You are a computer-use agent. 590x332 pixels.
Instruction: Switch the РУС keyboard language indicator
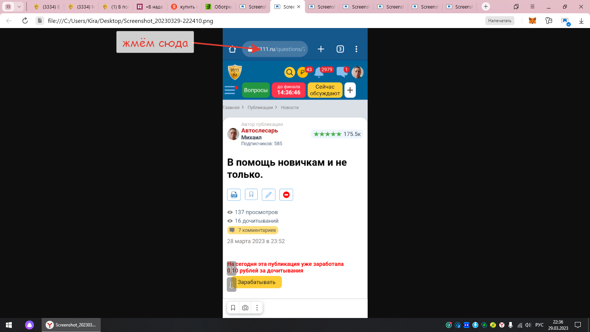point(539,325)
